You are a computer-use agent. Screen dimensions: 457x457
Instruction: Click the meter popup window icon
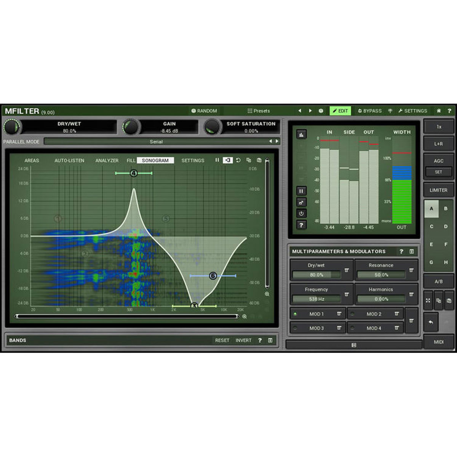pyautogui.click(x=301, y=202)
